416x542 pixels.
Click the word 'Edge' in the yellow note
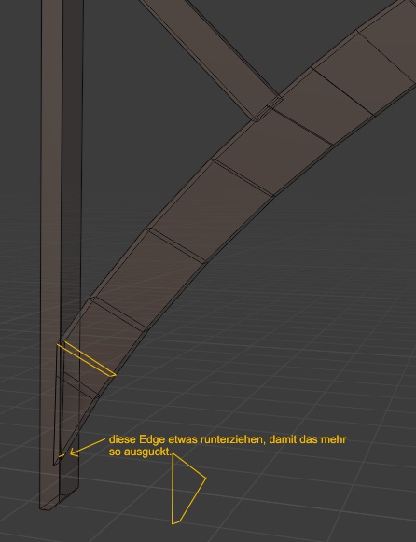[152, 440]
